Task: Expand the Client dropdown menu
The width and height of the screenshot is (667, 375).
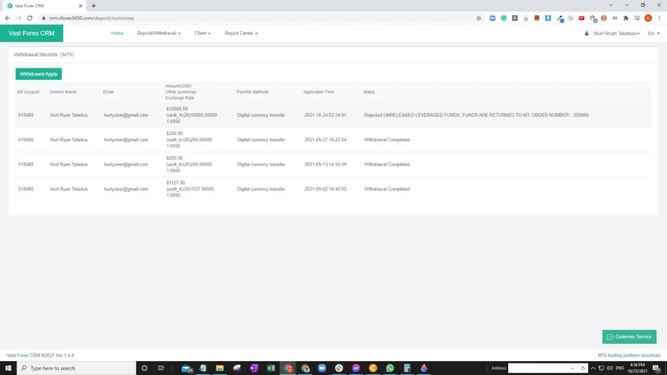Action: click(203, 33)
